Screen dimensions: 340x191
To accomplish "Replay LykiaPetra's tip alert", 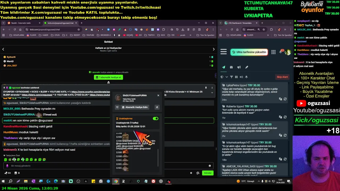I will point(285,99).
